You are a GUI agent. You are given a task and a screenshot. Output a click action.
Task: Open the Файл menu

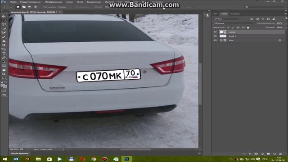pos(13,2)
